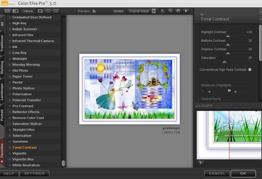The height and width of the screenshot is (179, 262).
Task: Click the printemps preview image
Action: (x=130, y=89)
